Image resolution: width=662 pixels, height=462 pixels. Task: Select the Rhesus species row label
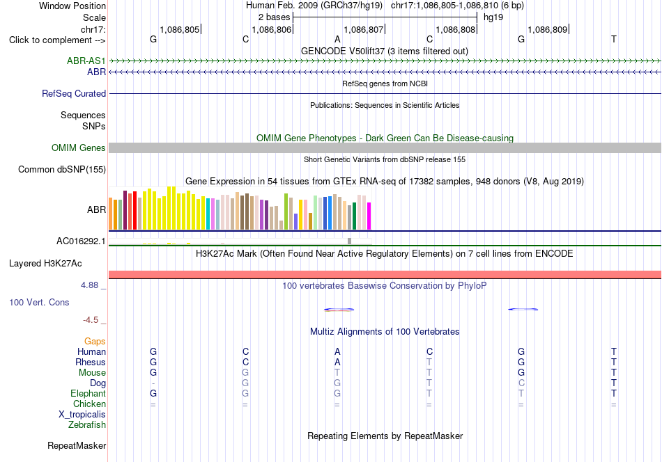pyautogui.click(x=91, y=362)
